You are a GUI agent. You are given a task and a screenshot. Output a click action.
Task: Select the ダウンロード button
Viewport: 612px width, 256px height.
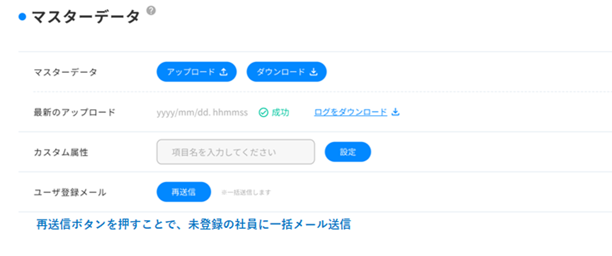point(286,72)
